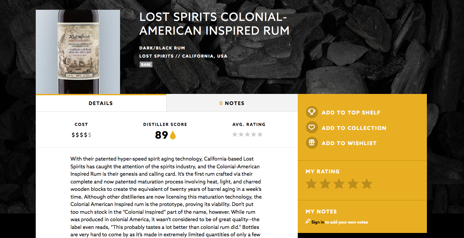The width and height of the screenshot is (464, 238).
Task: Click the Sign in link
Action: 318,222
